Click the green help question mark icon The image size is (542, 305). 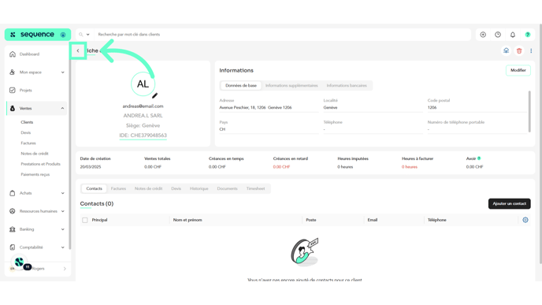pos(528,35)
